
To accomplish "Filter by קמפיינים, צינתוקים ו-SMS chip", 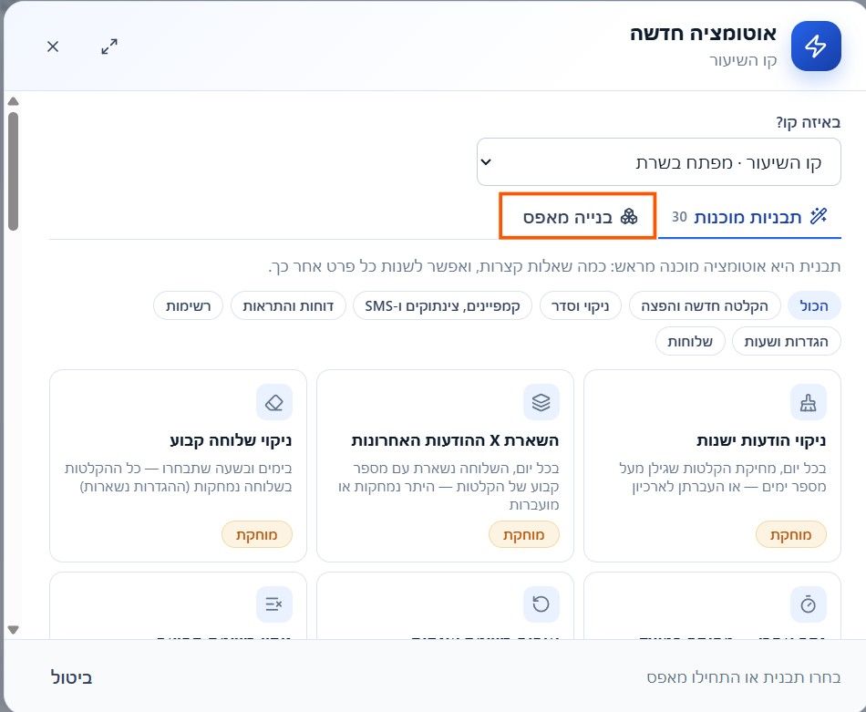I will click(x=442, y=305).
